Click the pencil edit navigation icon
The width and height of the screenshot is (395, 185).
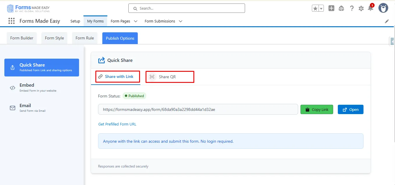coord(387,21)
